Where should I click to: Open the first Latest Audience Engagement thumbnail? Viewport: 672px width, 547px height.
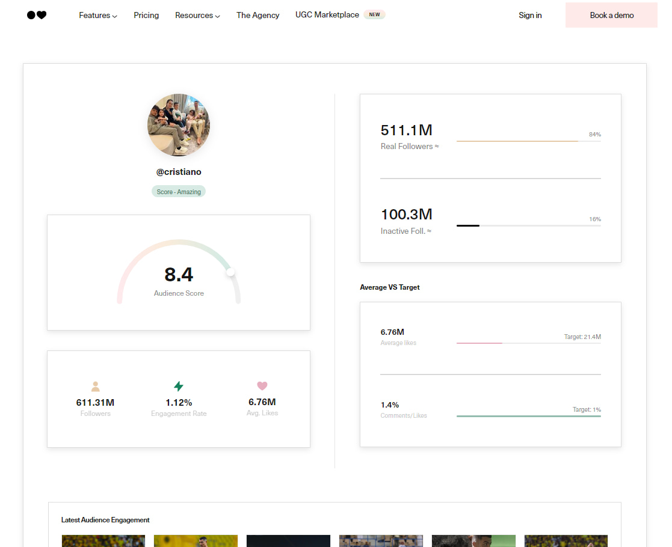coord(103,540)
